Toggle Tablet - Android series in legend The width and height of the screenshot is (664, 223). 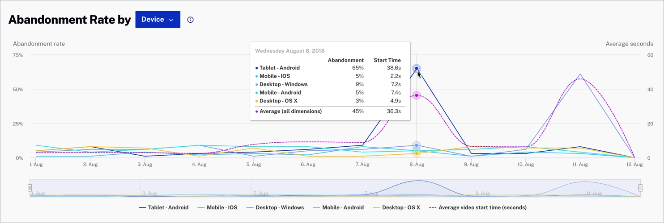click(164, 207)
